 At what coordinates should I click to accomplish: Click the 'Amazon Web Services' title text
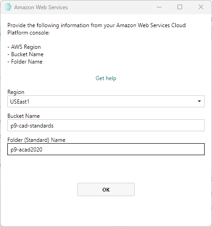click(41, 7)
